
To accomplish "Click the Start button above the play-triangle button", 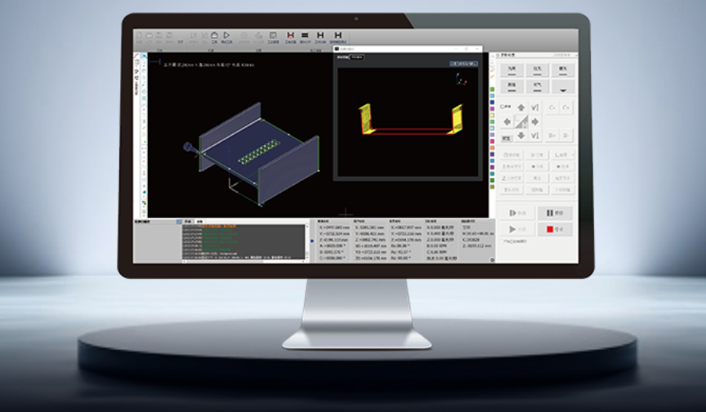I will pos(517,213).
